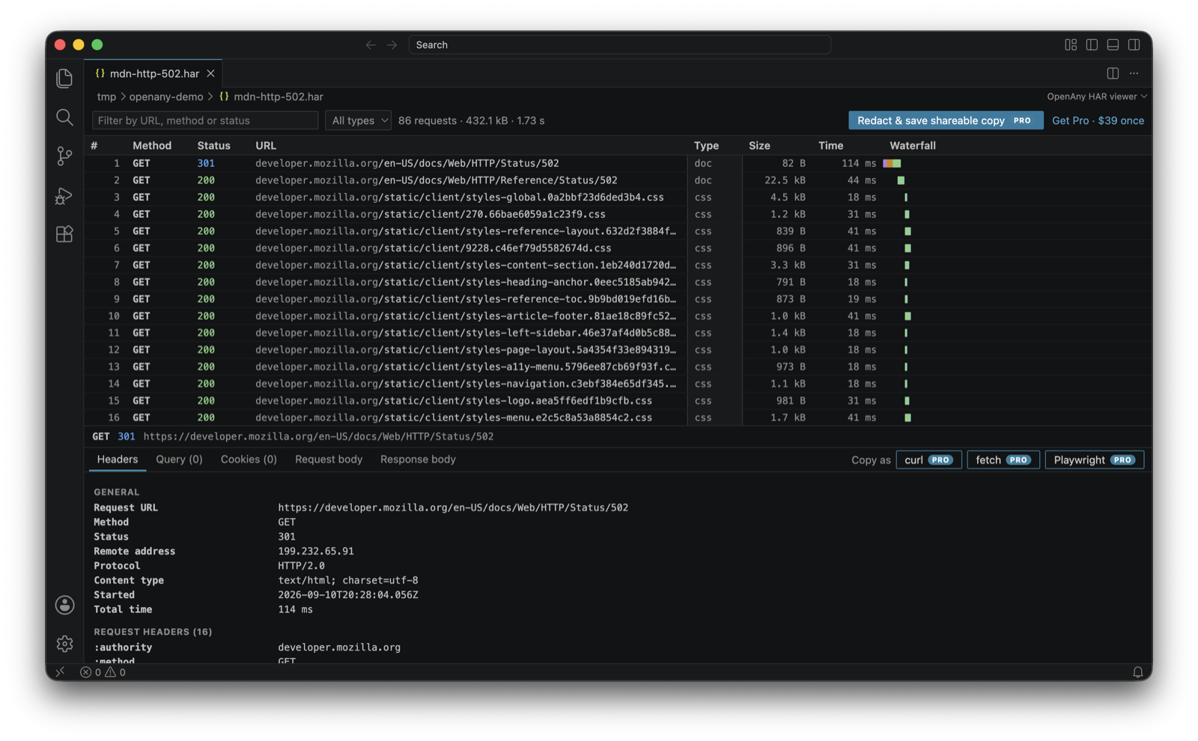Viewport: 1198px width, 741px height.
Task: Copy request as Playwright
Action: (x=1094, y=460)
